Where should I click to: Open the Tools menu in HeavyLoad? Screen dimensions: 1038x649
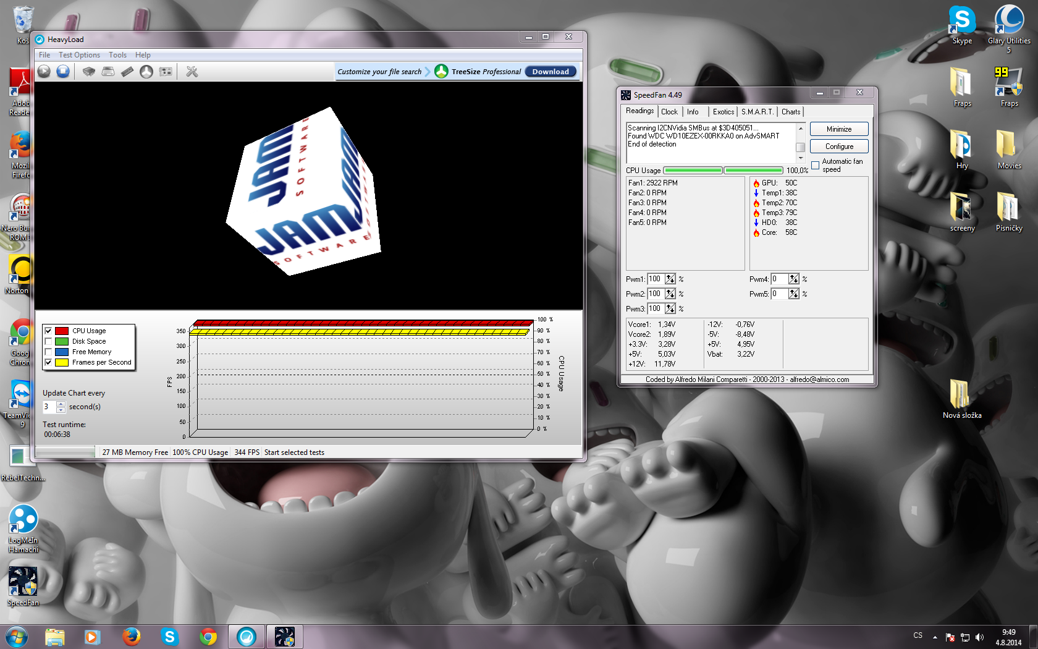(x=117, y=55)
